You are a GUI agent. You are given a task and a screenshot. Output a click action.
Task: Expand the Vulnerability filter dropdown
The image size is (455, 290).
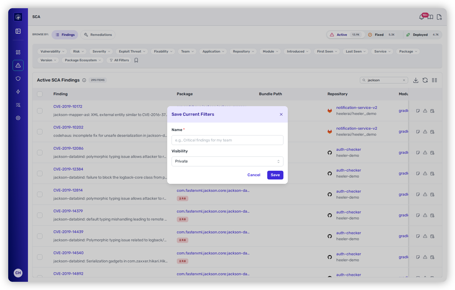click(x=52, y=51)
